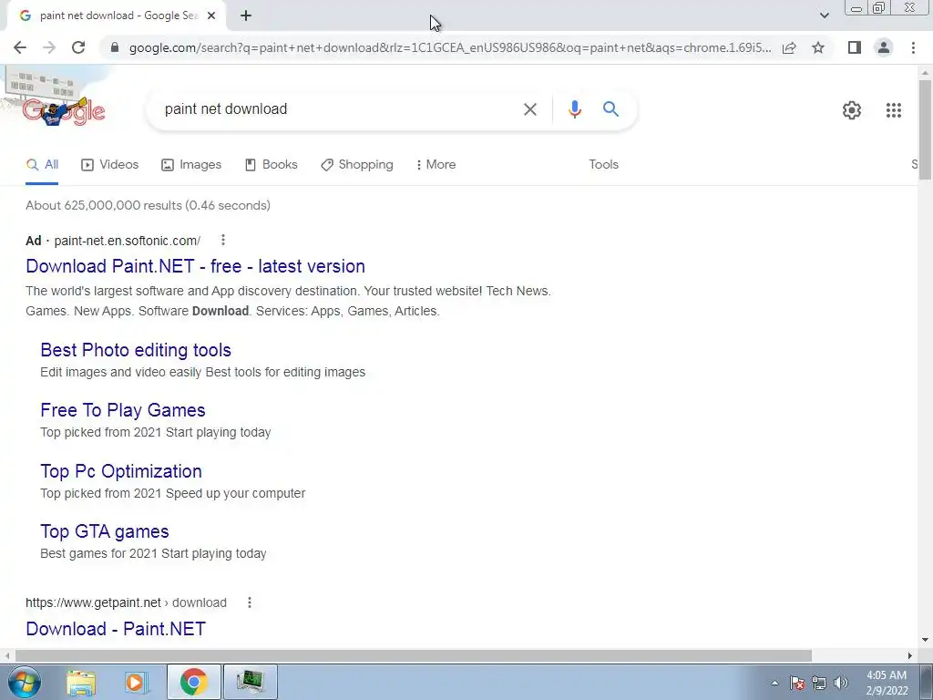Clear the search box with the X
This screenshot has width=933, height=700.
click(x=530, y=109)
